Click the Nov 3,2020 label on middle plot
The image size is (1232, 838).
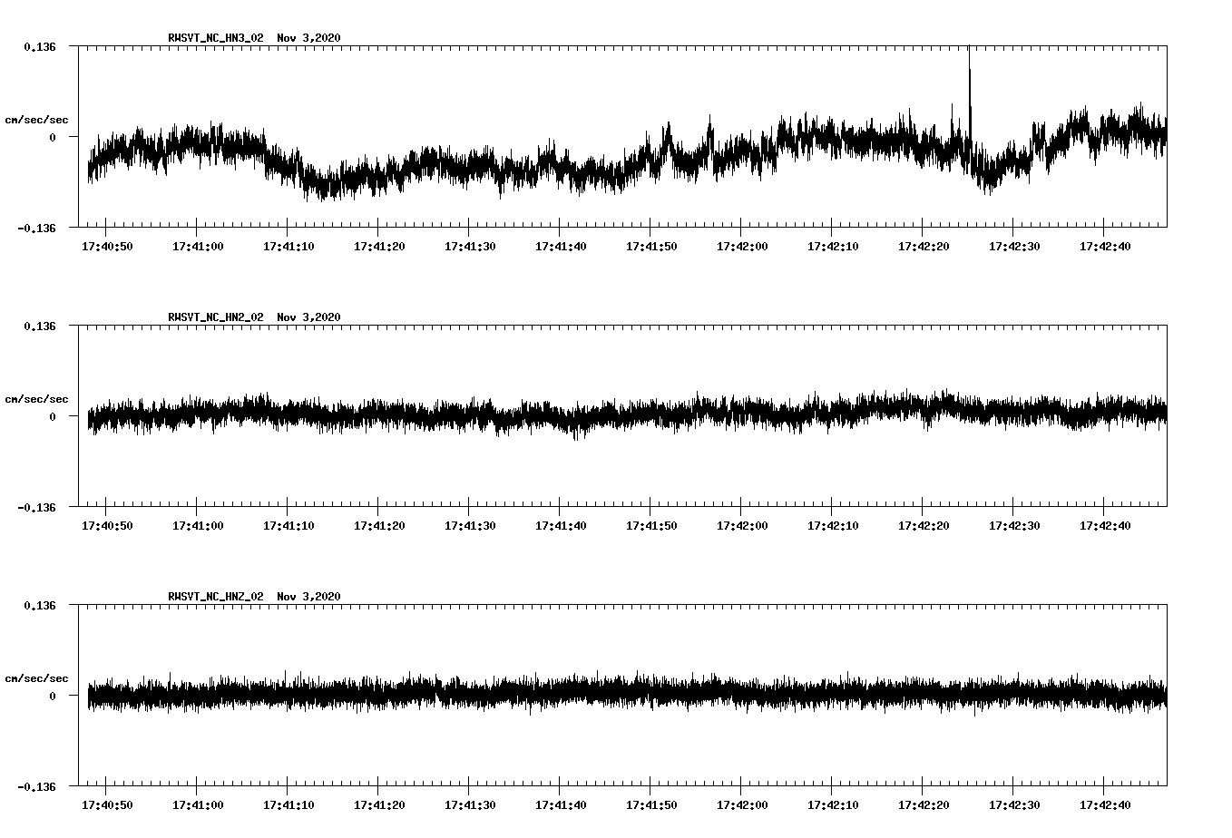point(308,317)
